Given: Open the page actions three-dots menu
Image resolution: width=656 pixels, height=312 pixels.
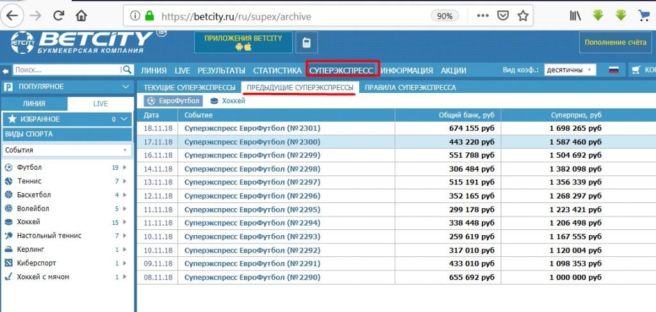Looking at the screenshot, I should [483, 16].
